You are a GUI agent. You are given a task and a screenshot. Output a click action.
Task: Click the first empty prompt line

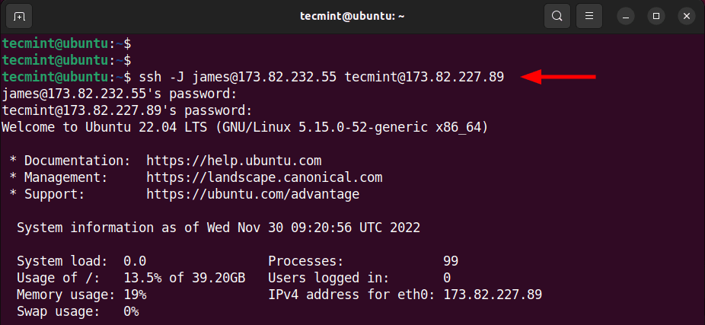pyautogui.click(x=66, y=44)
